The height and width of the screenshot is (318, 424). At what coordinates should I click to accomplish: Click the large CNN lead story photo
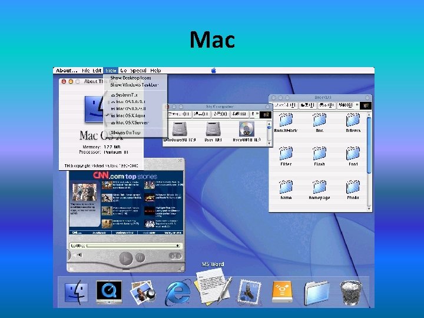(x=84, y=192)
